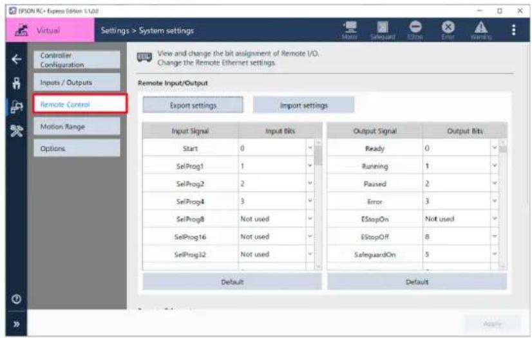Select the Start input signal cell
Image resolution: width=532 pixels, height=338 pixels.
click(x=191, y=148)
